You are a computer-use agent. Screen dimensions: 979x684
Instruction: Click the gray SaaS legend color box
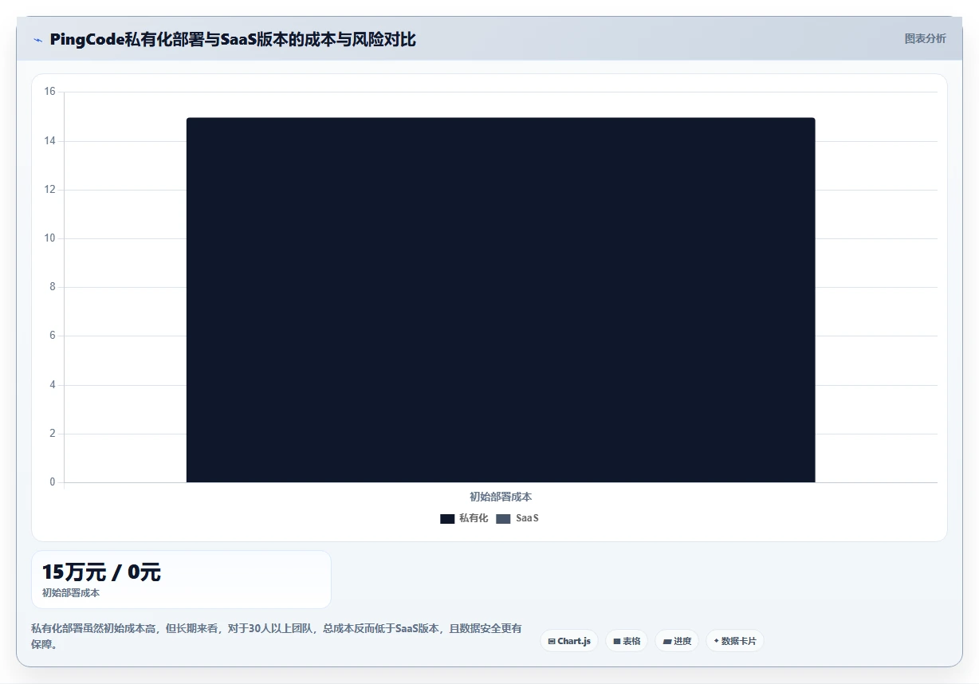coord(503,519)
